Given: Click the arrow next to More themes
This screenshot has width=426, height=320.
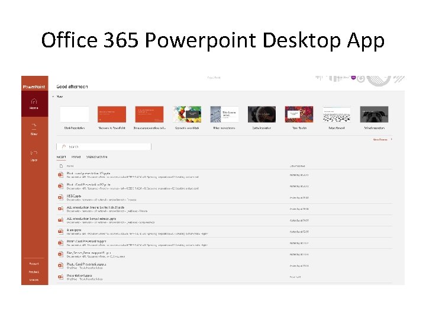Looking at the screenshot, I should (x=391, y=139).
